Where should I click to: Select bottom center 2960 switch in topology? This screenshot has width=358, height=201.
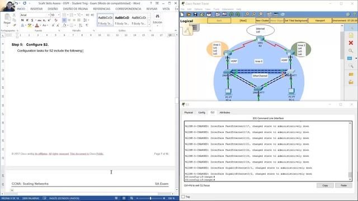258,88
